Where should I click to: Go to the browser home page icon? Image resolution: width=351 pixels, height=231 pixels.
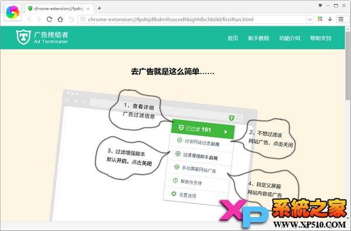coord(60,19)
